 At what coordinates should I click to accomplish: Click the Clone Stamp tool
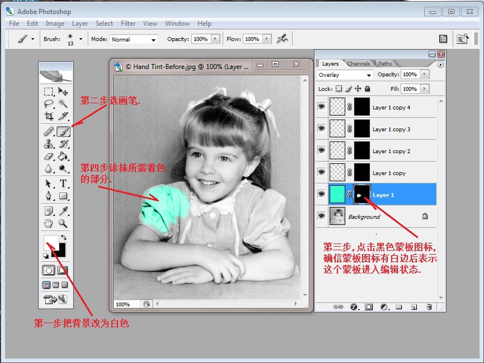[x=48, y=144]
